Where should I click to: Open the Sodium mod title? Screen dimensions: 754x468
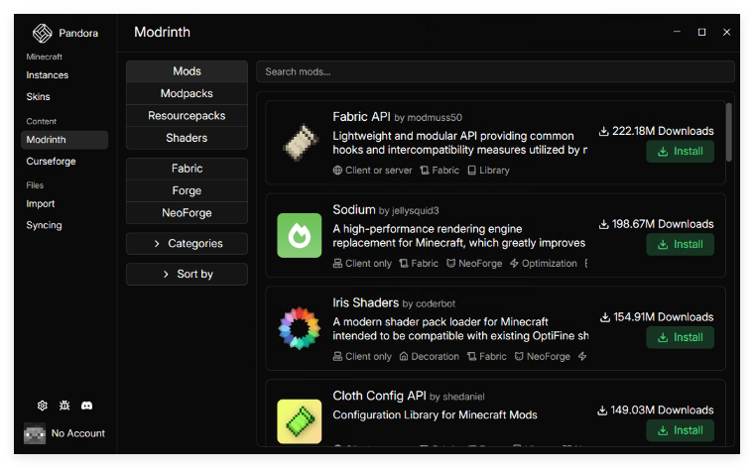(354, 210)
